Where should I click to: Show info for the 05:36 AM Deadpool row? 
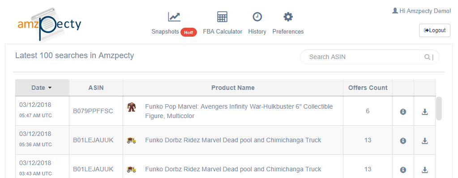(403, 140)
